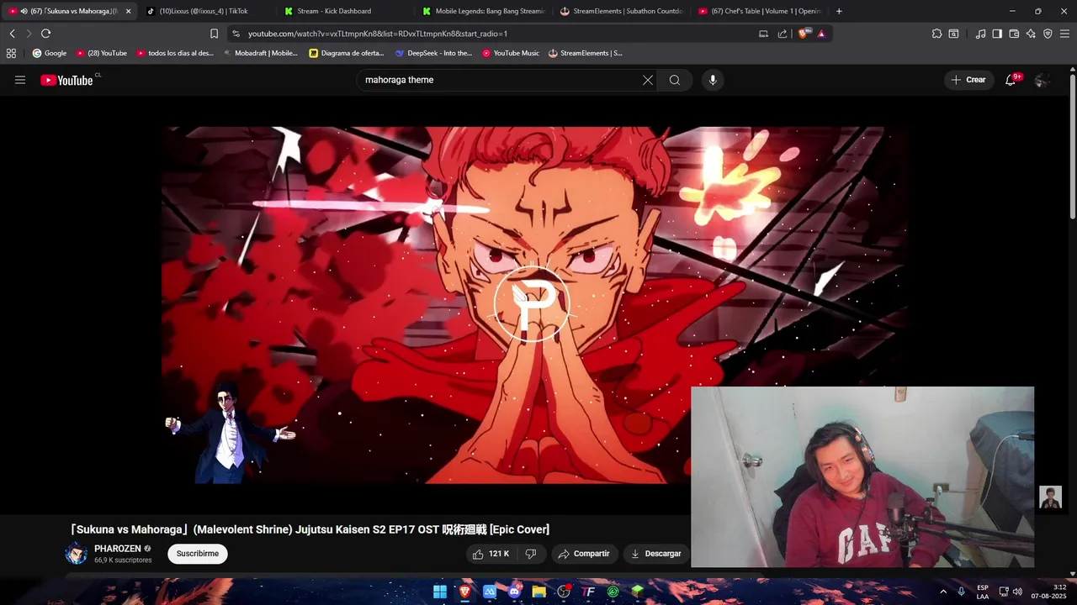Open the Mobadraft bookmark
Image resolution: width=1077 pixels, height=605 pixels.
[x=260, y=53]
